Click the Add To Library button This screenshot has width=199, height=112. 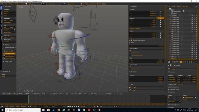(x=10, y=32)
